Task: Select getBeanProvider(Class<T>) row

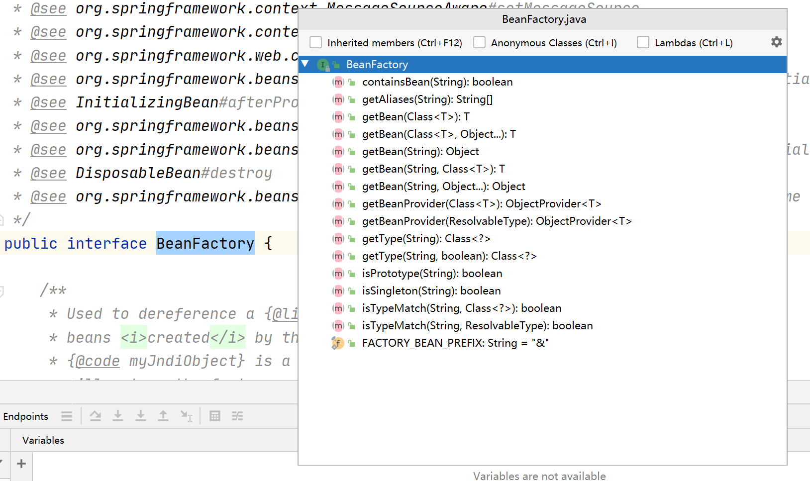Action: (x=542, y=204)
